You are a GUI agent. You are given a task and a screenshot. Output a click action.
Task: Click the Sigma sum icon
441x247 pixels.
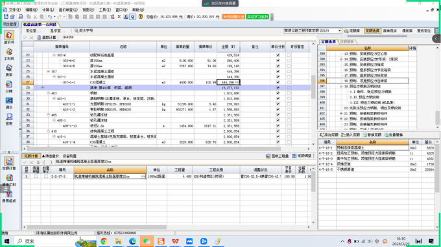[119, 17]
